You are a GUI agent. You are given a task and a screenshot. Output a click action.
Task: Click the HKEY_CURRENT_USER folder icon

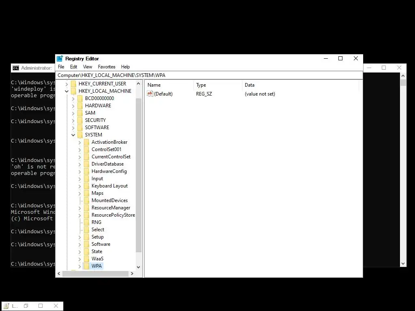pyautogui.click(x=74, y=84)
